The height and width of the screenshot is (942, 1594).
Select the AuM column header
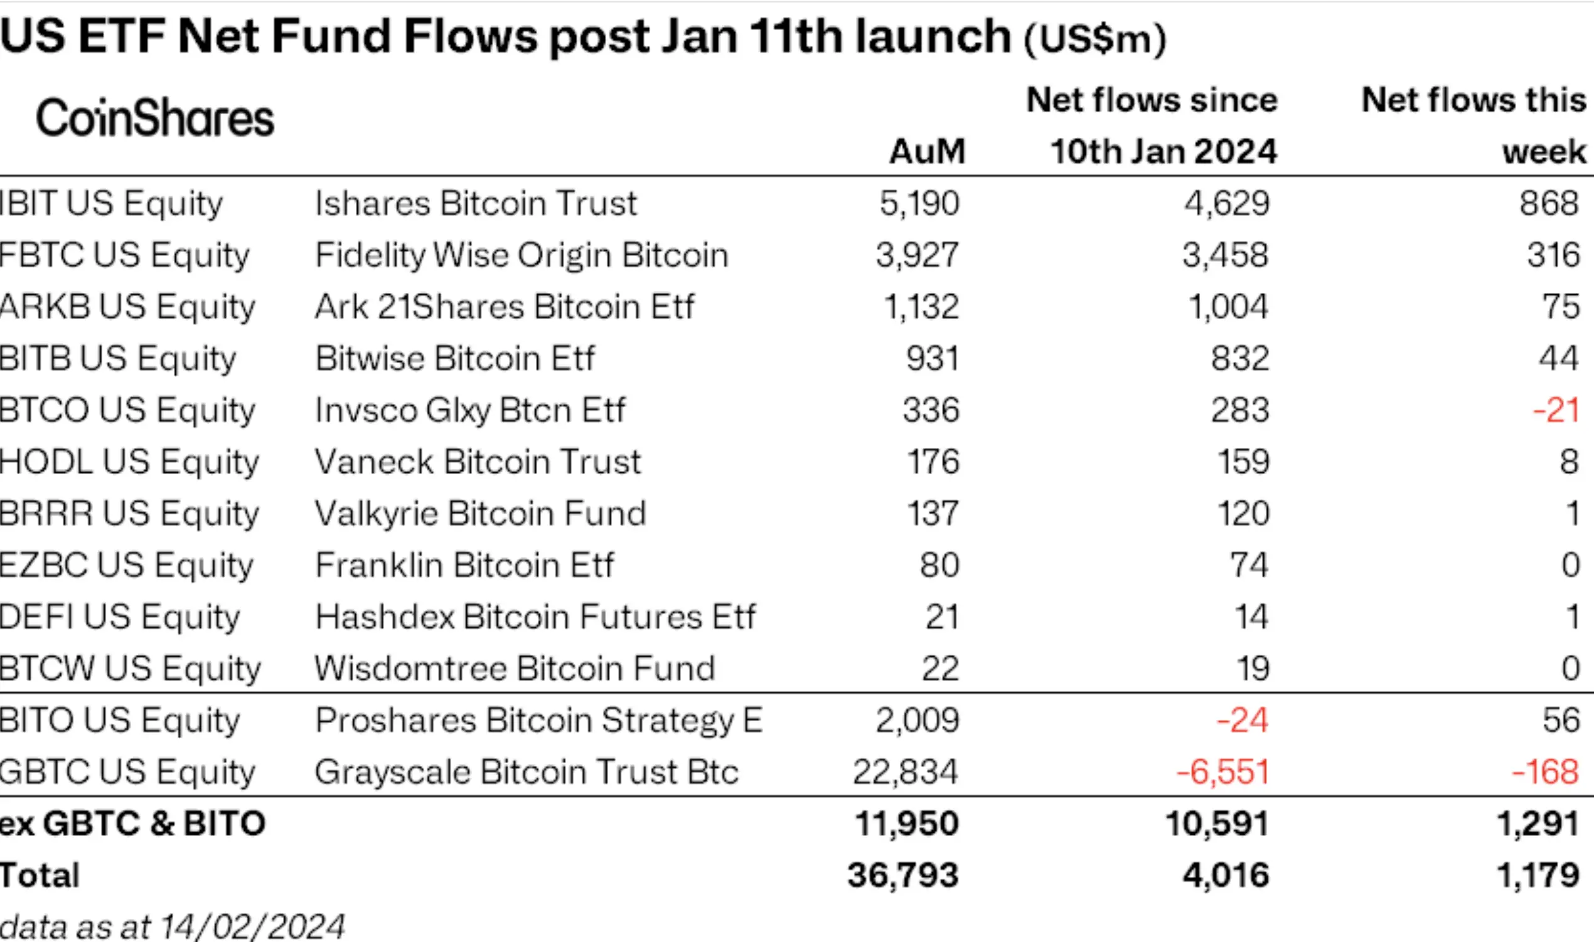click(926, 152)
